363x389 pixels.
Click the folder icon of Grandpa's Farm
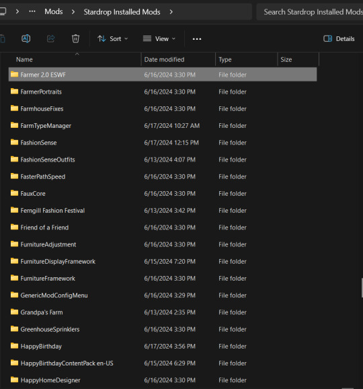[14, 312]
